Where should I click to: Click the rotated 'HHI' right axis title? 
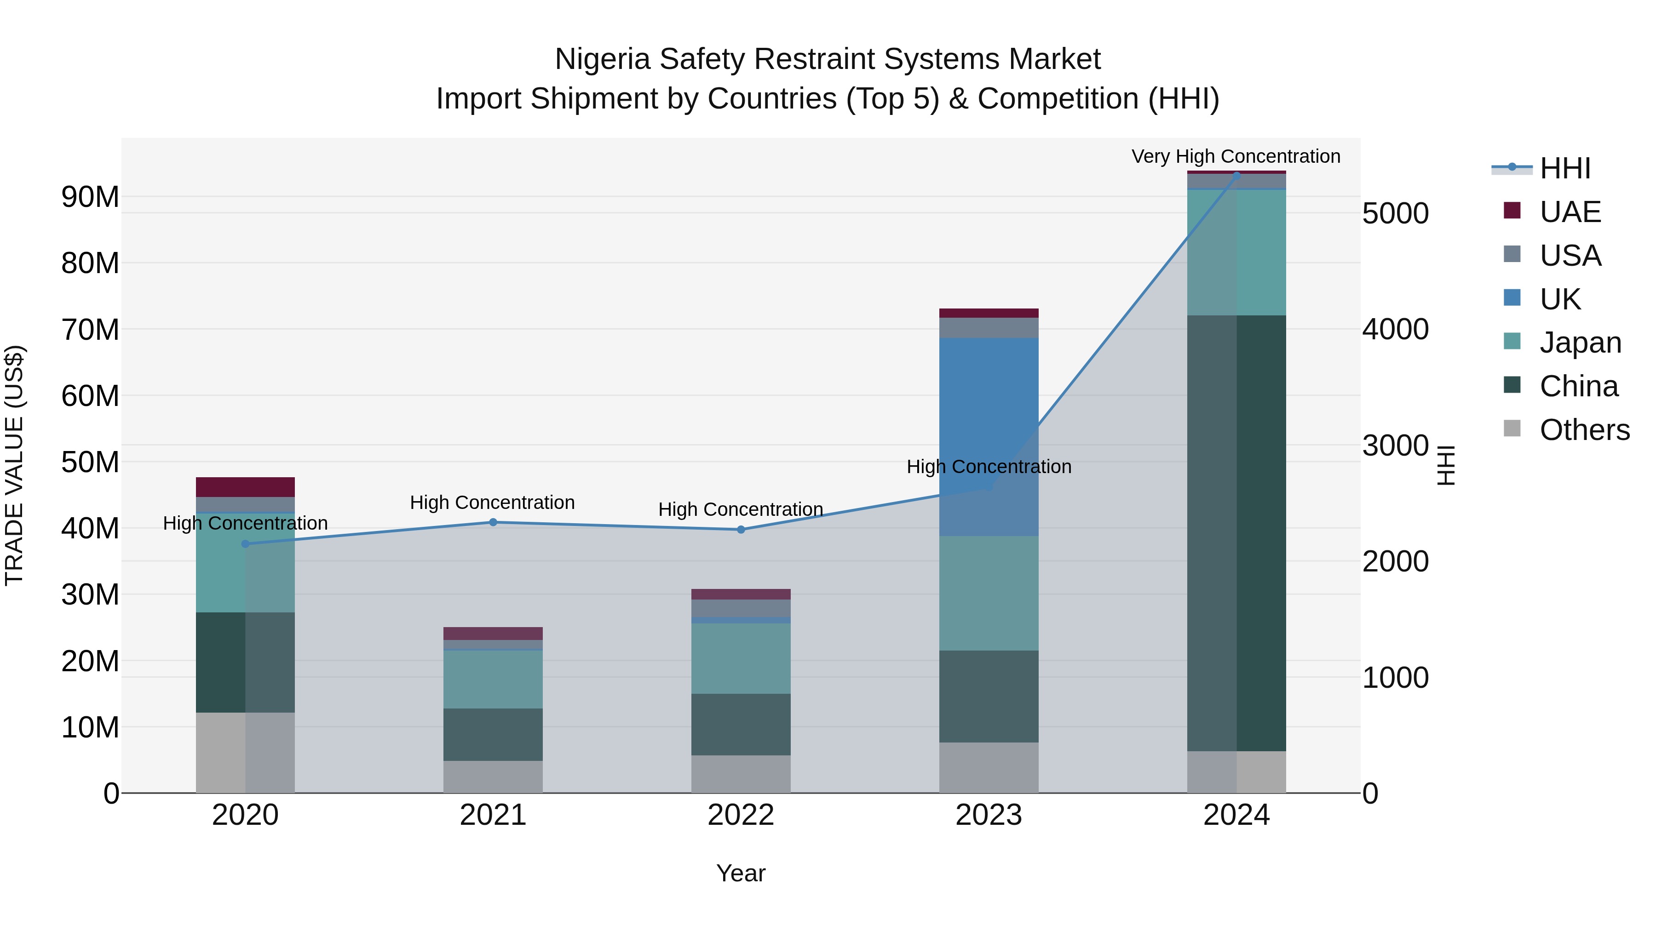tap(1446, 465)
